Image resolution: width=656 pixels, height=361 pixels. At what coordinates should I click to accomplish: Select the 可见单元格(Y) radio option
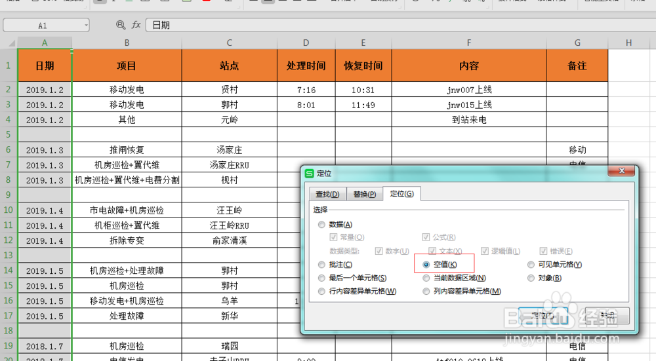coord(531,265)
